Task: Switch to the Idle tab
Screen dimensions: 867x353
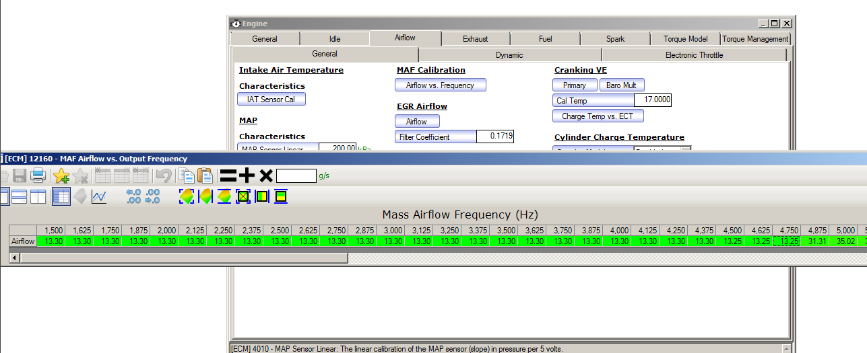Action: click(335, 39)
